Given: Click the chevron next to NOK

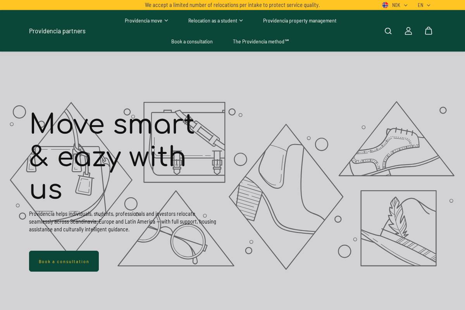Looking at the screenshot, I should 405,5.
